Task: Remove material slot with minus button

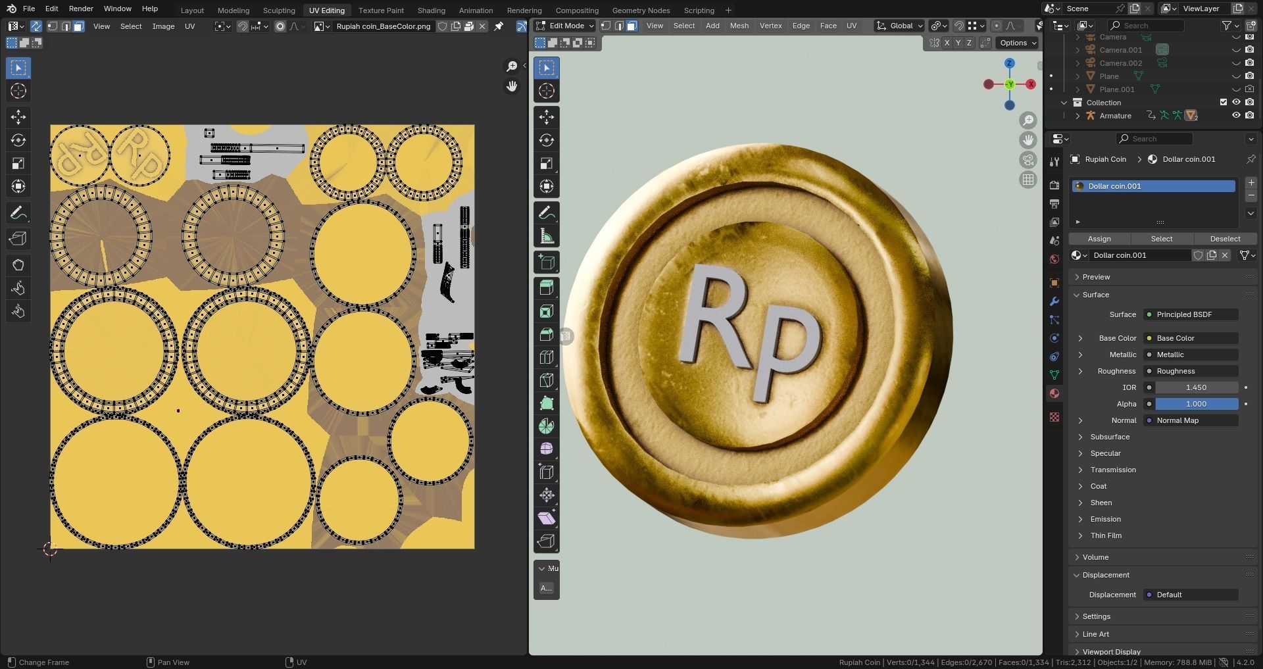Action: click(x=1251, y=196)
